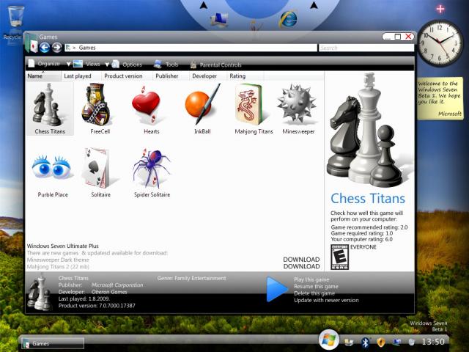Click the Games window title icon
Image resolution: width=469 pixels, height=352 pixels.
31,43
